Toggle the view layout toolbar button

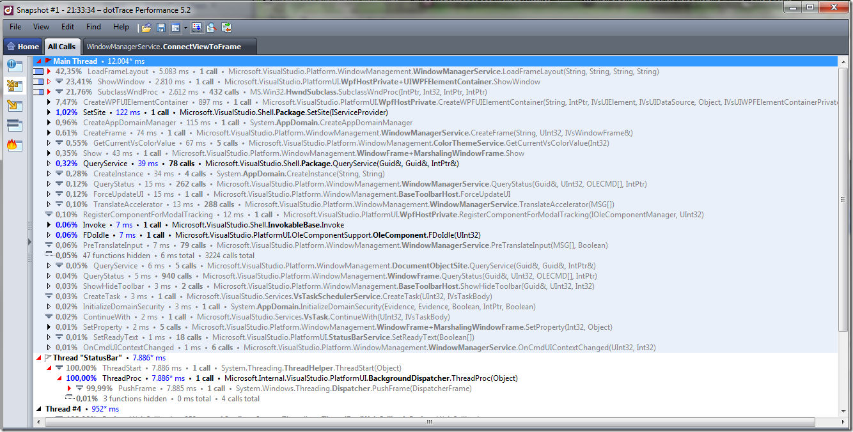click(x=175, y=27)
